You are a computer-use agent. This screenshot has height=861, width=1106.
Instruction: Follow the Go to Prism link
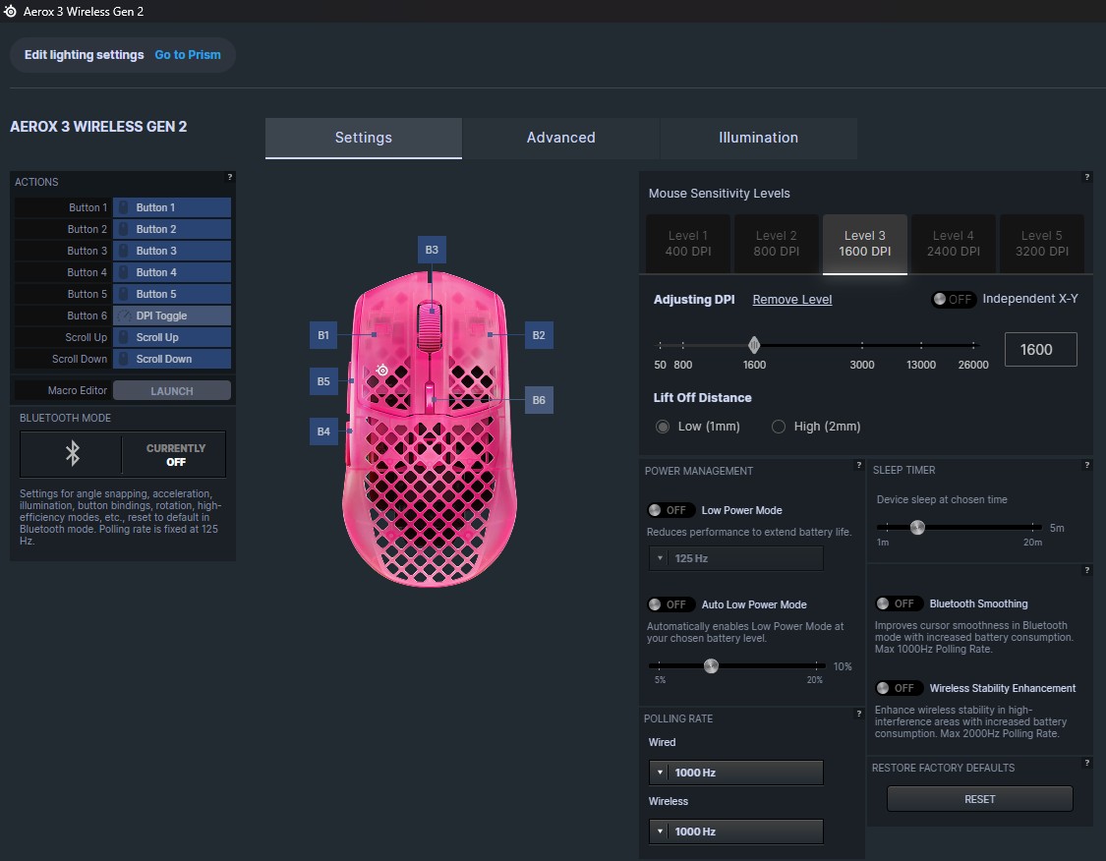point(188,55)
